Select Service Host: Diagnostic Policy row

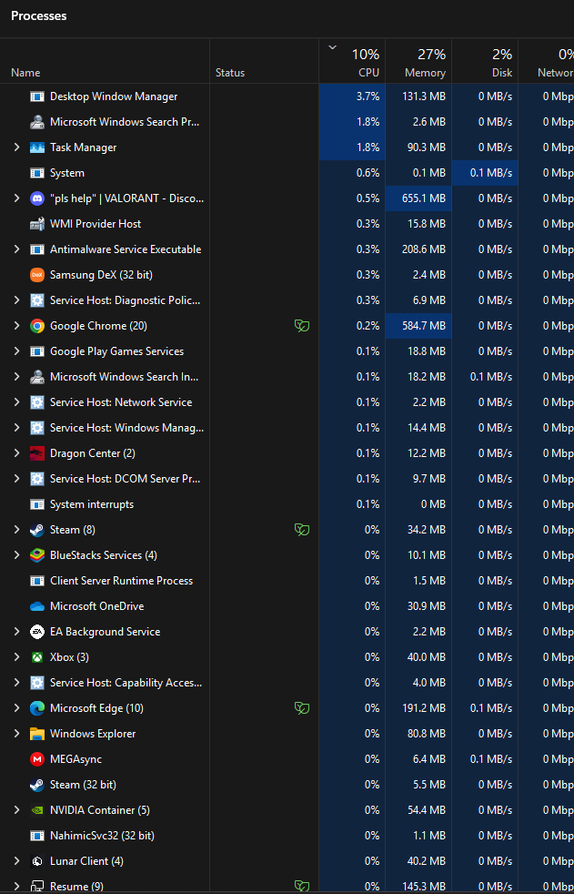(x=287, y=300)
